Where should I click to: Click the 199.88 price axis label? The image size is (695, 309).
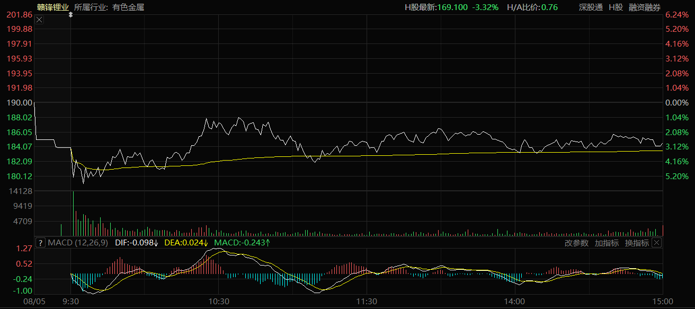click(20, 29)
